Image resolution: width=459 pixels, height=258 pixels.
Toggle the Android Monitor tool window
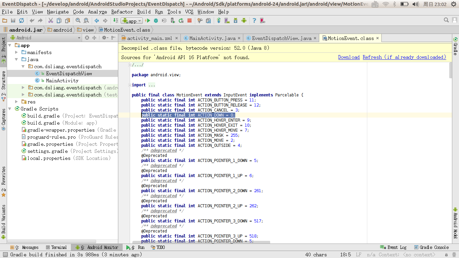click(x=97, y=247)
